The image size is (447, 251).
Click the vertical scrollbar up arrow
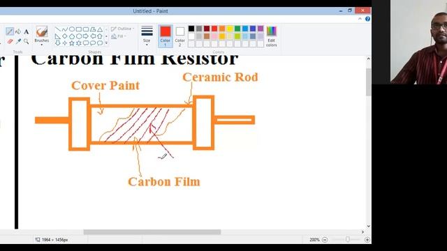(x=368, y=59)
